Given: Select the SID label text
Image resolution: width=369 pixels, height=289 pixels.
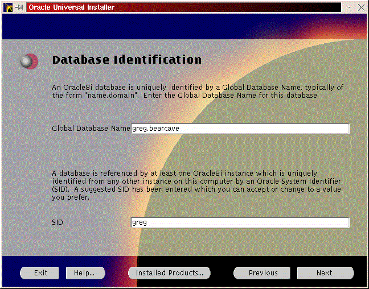Looking at the screenshot, I should [x=57, y=222].
